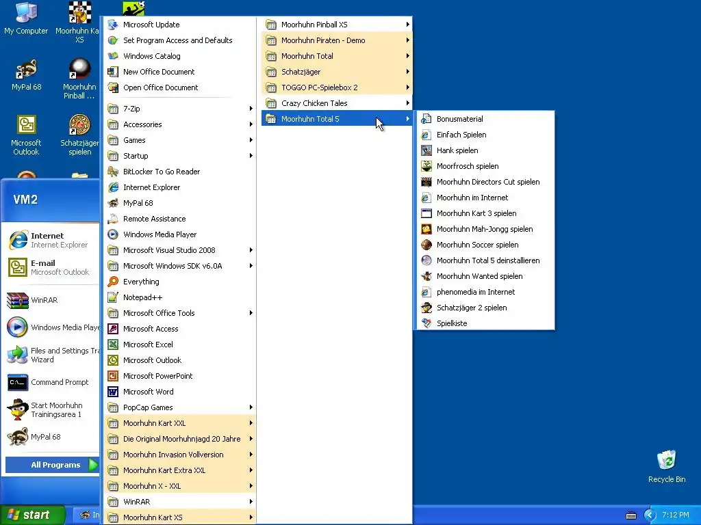701x525 pixels.
Task: Click the Schatzjäger 2 spielen icon
Action: tap(426, 308)
